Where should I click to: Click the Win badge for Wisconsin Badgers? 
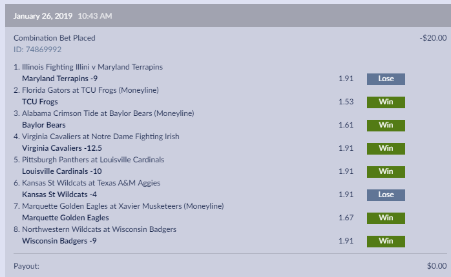pos(386,241)
